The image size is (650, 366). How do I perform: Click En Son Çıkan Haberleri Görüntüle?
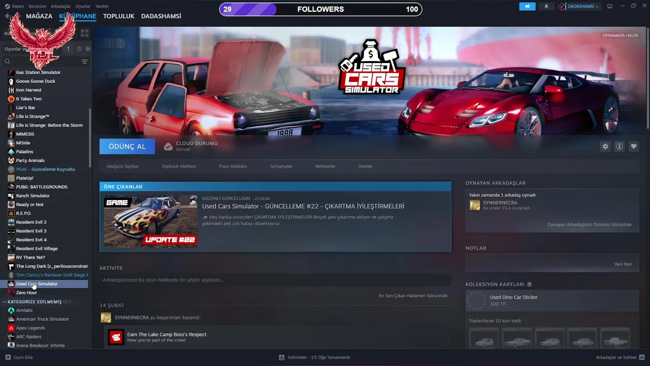click(x=413, y=295)
